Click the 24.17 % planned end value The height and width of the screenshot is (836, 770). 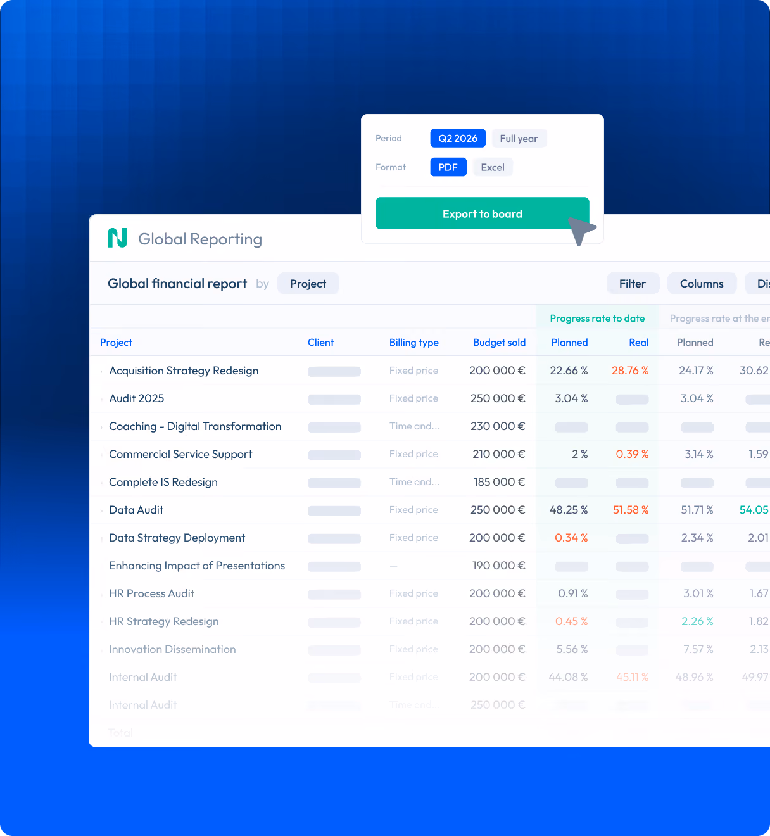pos(696,370)
